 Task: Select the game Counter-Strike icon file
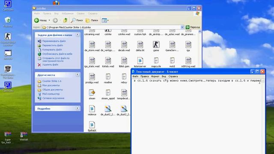(x=156, y=45)
